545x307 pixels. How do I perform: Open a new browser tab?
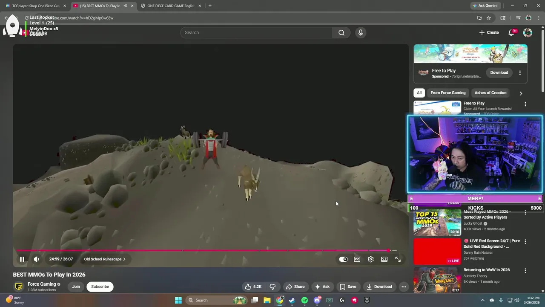click(210, 6)
